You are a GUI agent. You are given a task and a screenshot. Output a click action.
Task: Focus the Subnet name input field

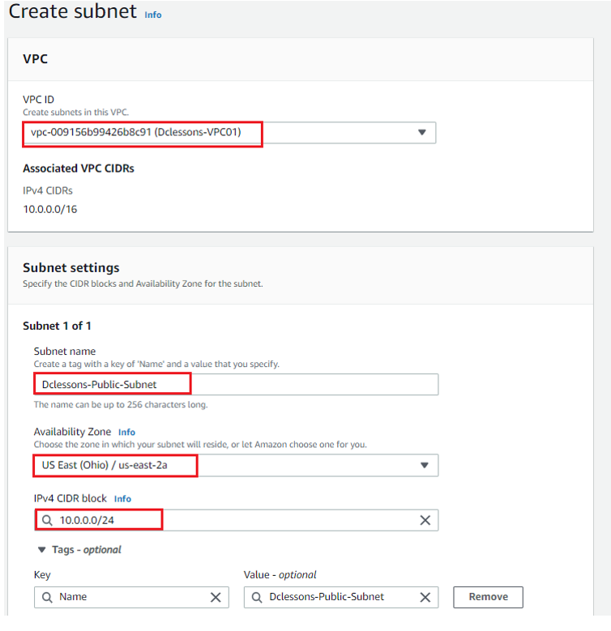coord(236,384)
